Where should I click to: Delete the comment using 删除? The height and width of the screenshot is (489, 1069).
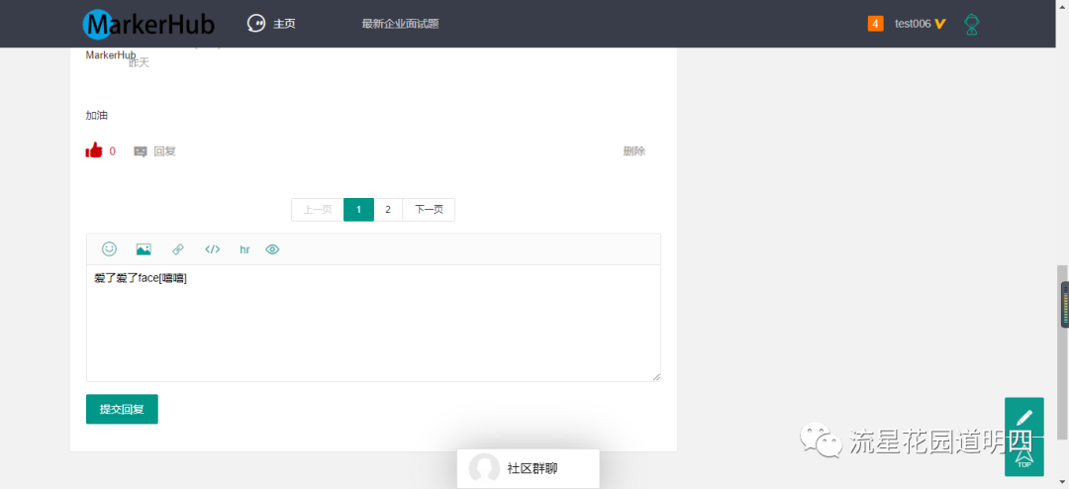[634, 151]
